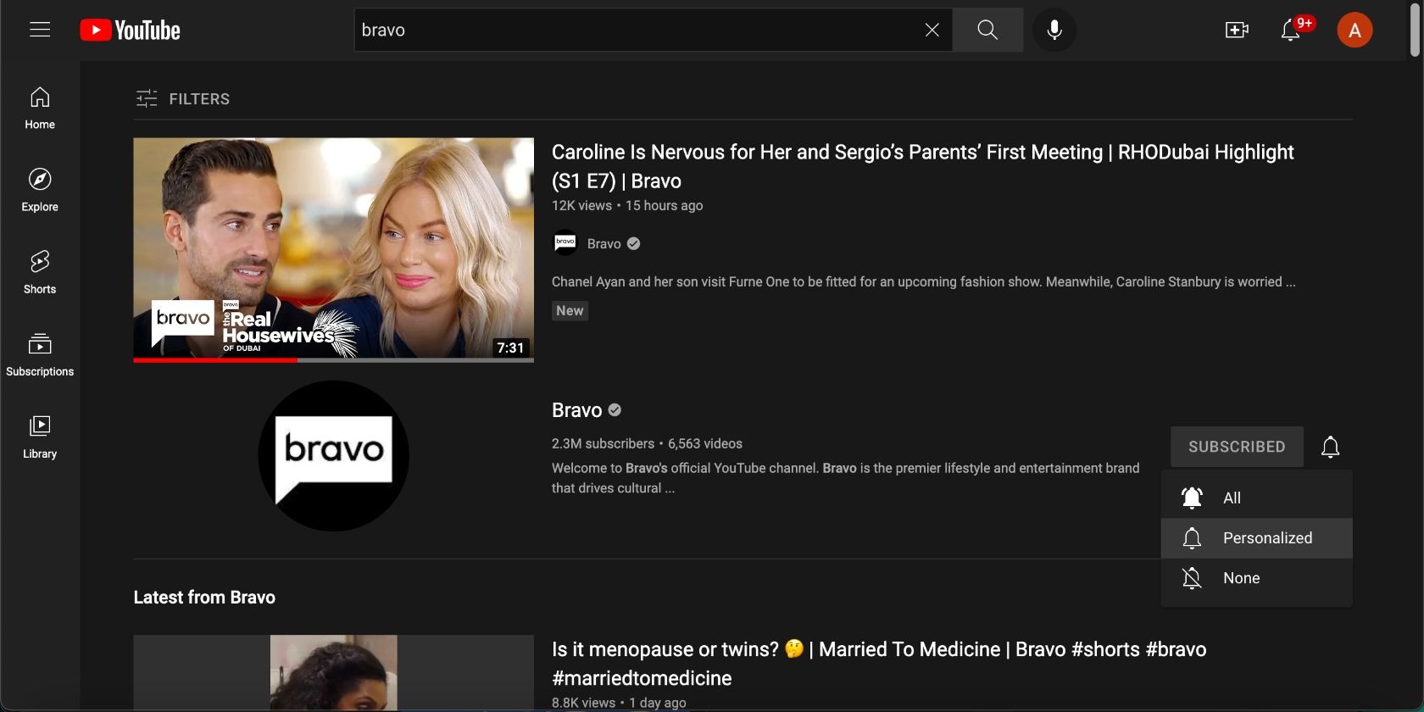Click the Bravo channel logo thumbnail
This screenshot has width=1424, height=712.
coord(333,456)
